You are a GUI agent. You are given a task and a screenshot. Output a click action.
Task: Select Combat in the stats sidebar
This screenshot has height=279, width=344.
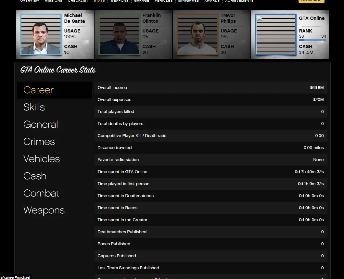pos(41,193)
